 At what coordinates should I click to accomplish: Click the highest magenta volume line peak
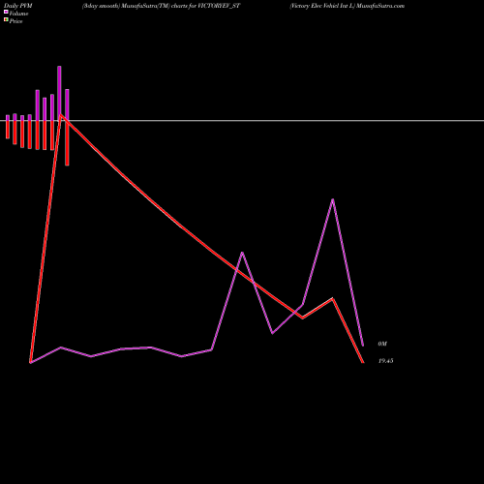333,200
